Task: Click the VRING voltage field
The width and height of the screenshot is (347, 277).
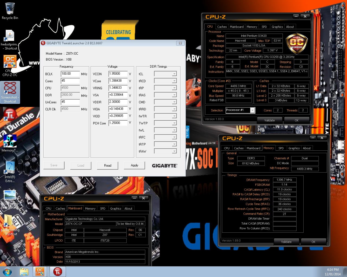Action: click(x=118, y=88)
